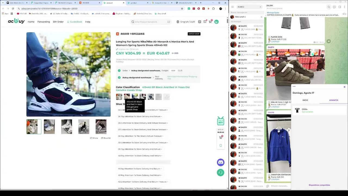Screen dimensions: 348x196
Task: Add the product to Favorite
Action: [x=106, y=138]
